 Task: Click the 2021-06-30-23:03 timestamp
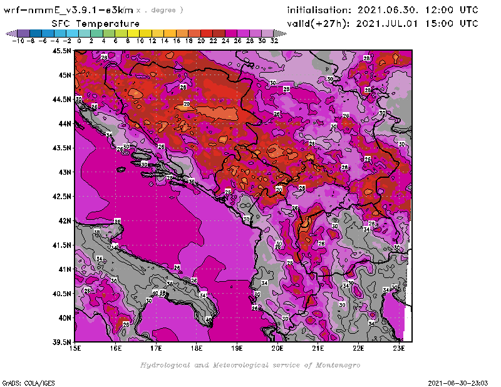(x=458, y=383)
